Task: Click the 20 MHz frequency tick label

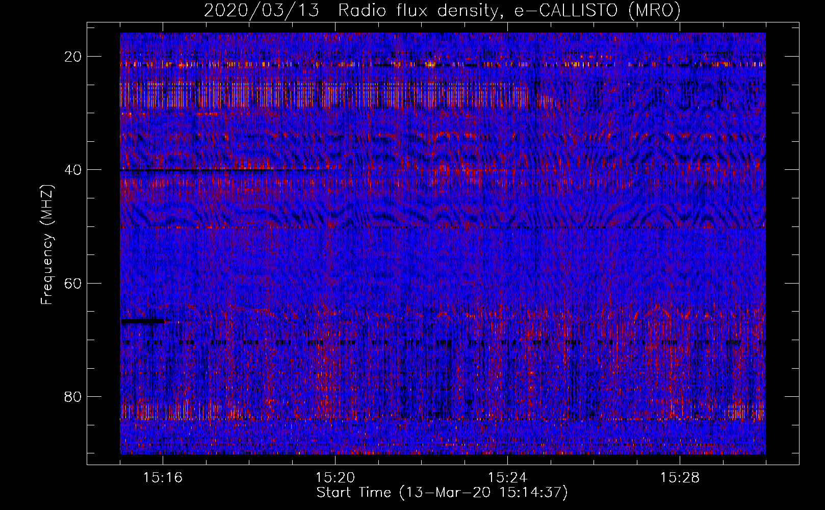Action: click(x=73, y=57)
